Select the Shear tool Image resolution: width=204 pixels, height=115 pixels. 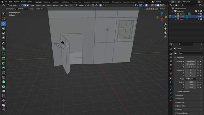coord(4,105)
